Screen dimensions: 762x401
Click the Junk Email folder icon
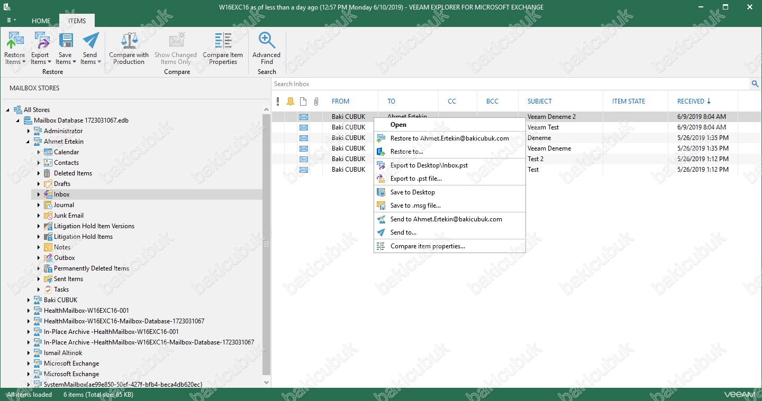48,216
